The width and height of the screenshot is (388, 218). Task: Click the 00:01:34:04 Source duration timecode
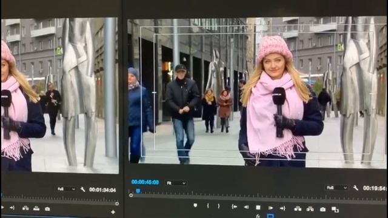(102, 190)
